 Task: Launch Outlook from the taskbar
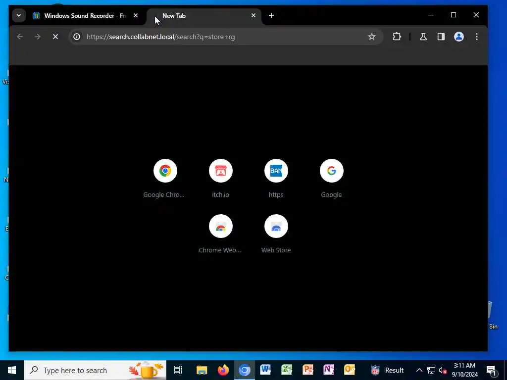(x=350, y=370)
